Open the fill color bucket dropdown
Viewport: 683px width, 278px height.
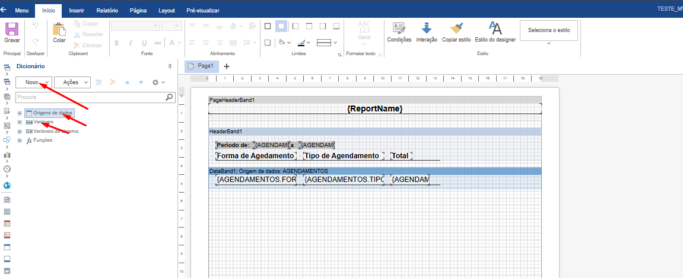(x=284, y=43)
